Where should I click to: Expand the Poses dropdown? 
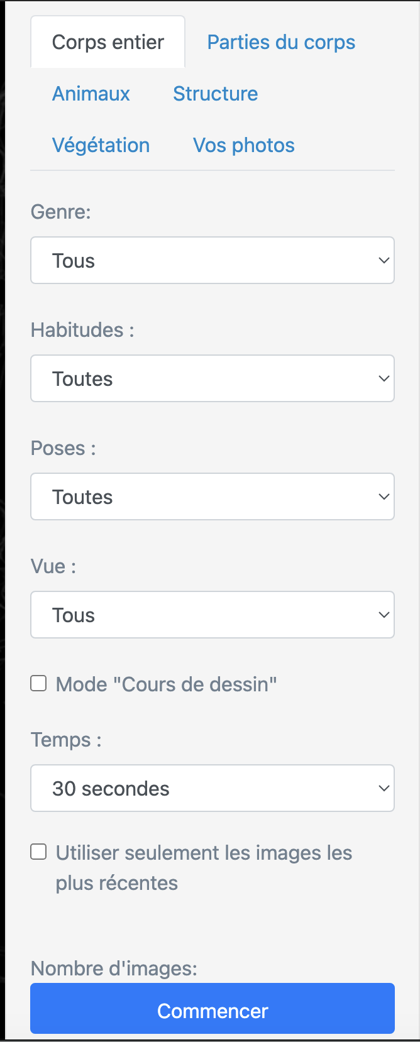point(213,496)
